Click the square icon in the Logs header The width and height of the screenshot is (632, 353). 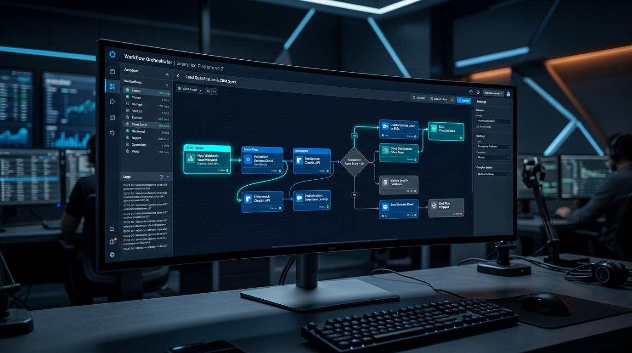pyautogui.click(x=161, y=176)
